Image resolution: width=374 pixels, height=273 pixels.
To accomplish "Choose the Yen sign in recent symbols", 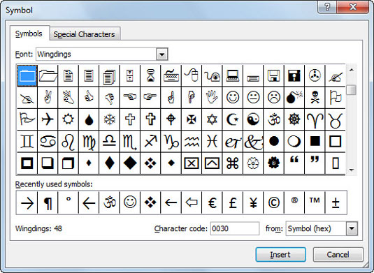I will click(x=253, y=202).
